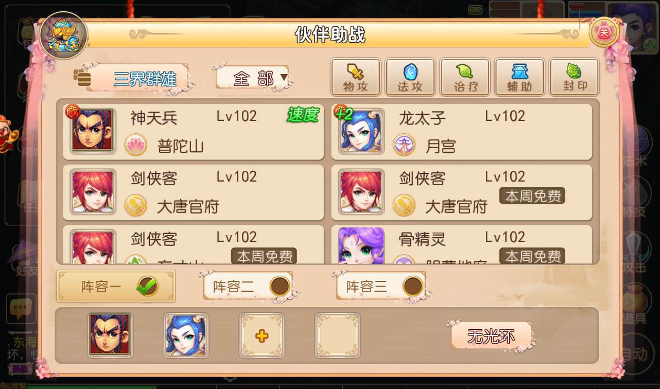Select the 物攻 physical attack filter icon
This screenshot has width=660, height=389.
(x=356, y=77)
